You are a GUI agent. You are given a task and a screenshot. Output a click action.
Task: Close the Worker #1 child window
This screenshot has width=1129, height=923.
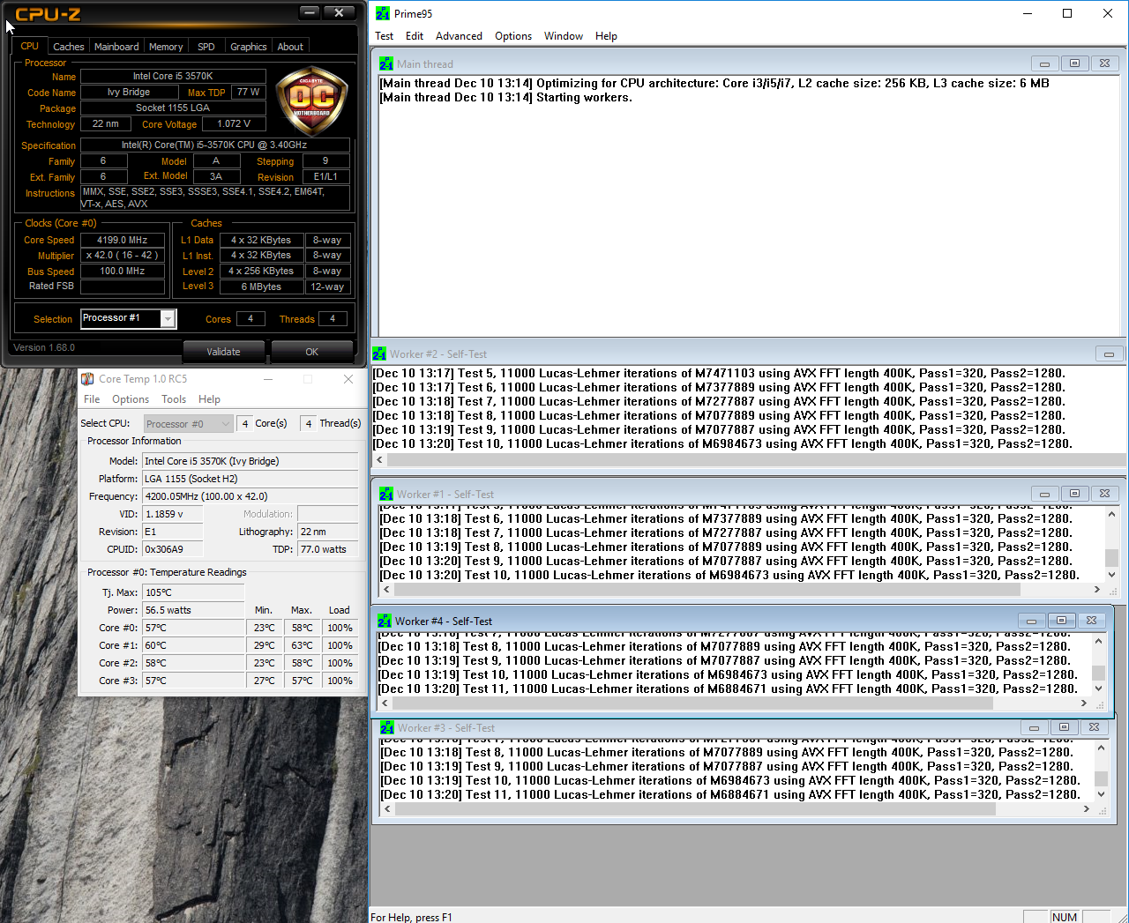(x=1104, y=494)
